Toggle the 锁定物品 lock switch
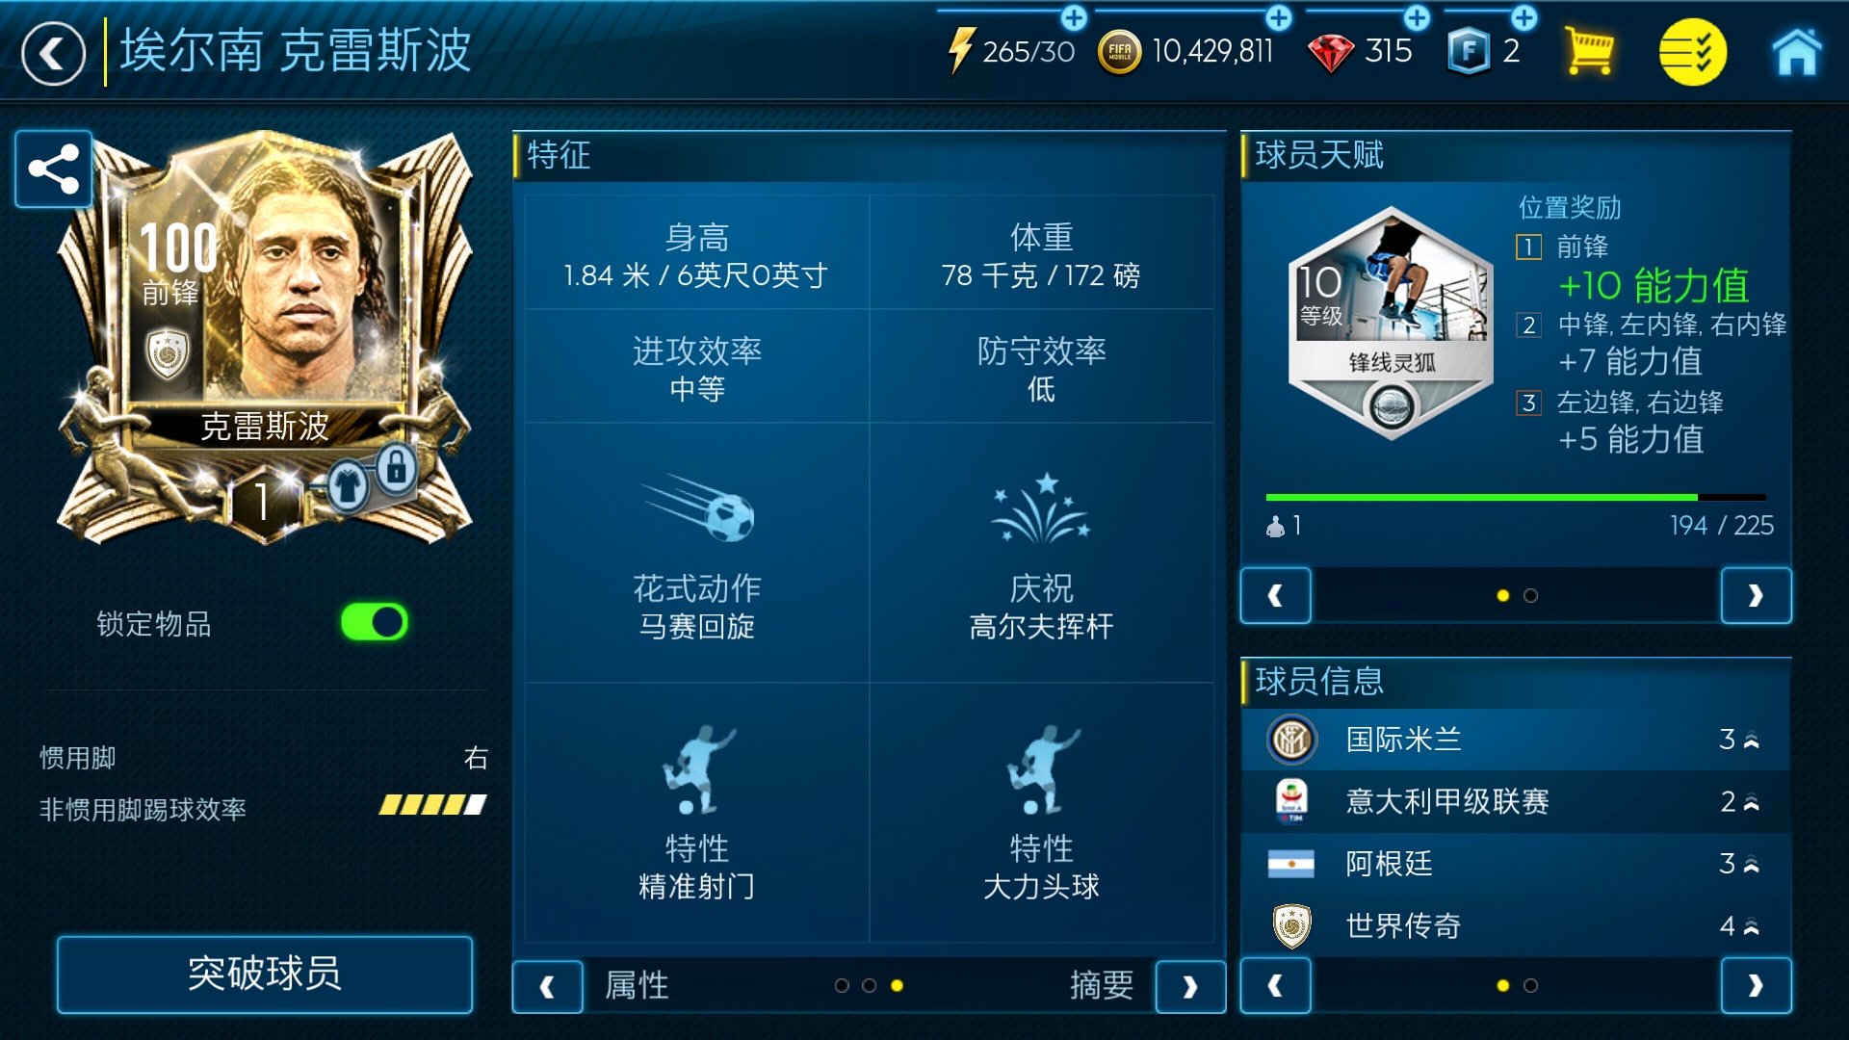 (375, 622)
